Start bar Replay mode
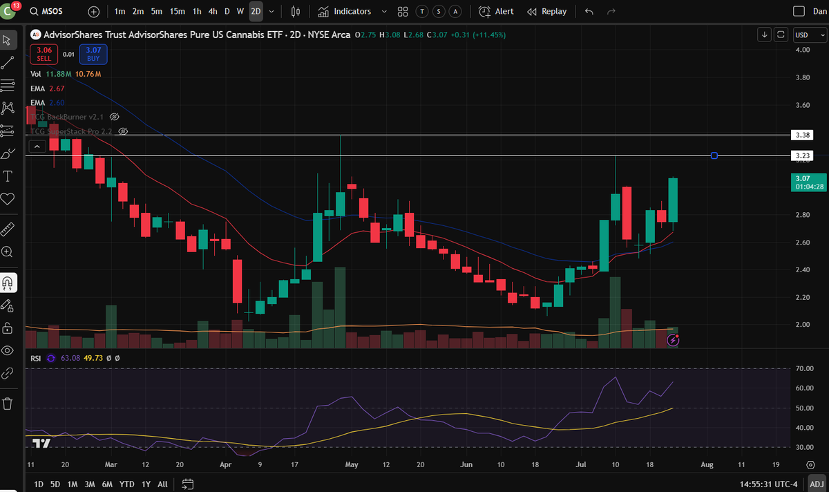Viewport: 829px width, 492px height. (546, 11)
